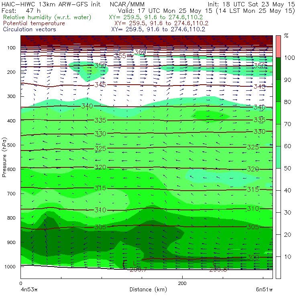Image resolution: width=297 pixels, height=297 pixels.
Task: Click the pink above-100% color bar segment
Action: [x=278, y=47]
